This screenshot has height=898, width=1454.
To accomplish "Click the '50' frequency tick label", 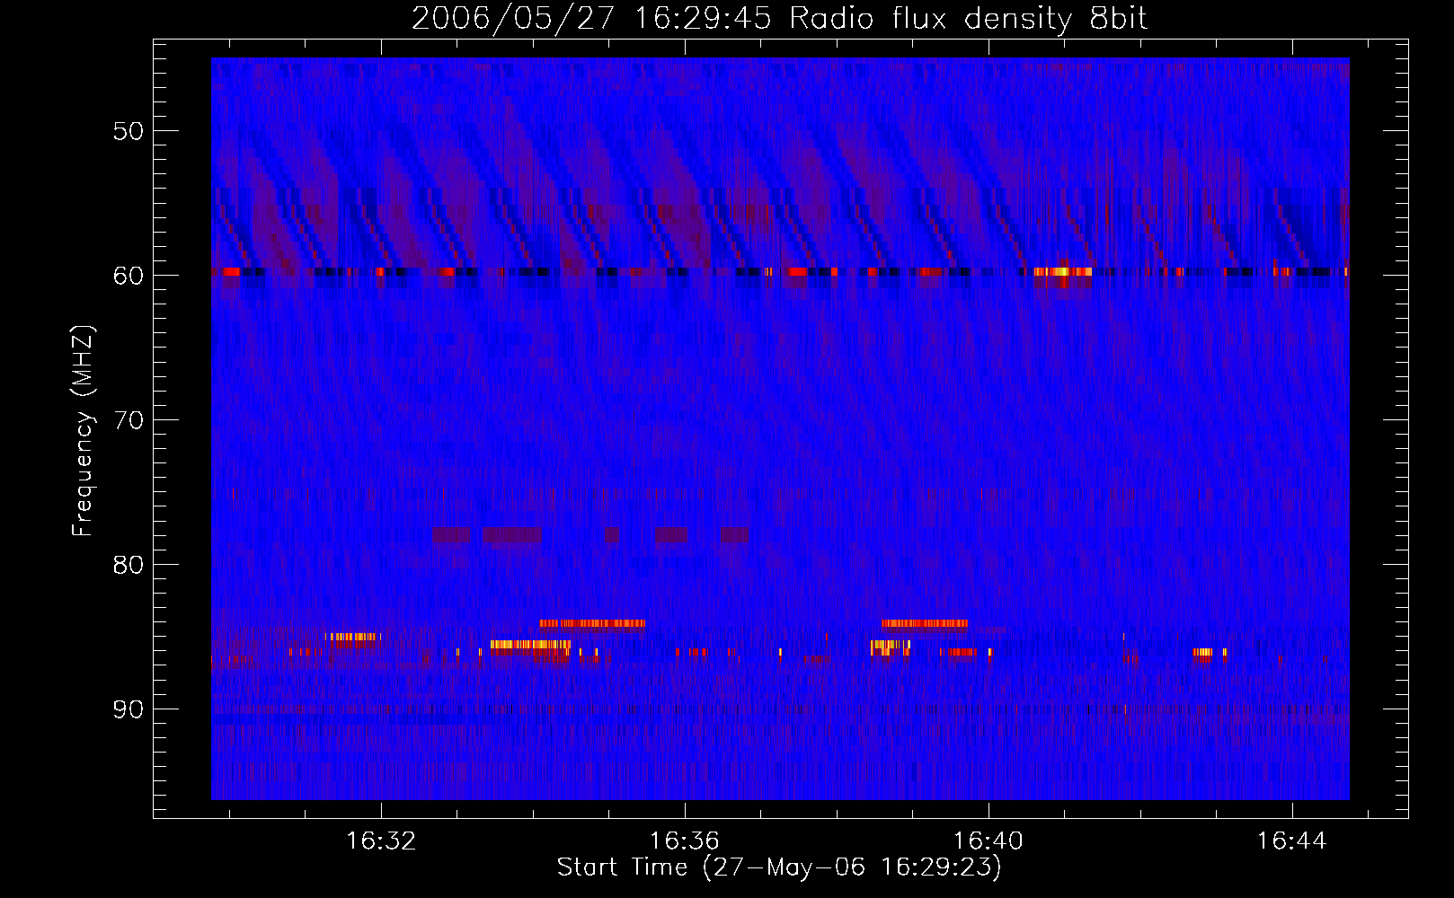I will (x=128, y=132).
